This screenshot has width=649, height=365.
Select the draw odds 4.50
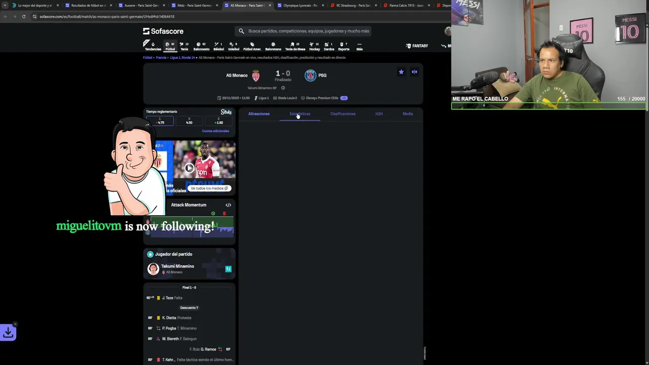click(189, 121)
